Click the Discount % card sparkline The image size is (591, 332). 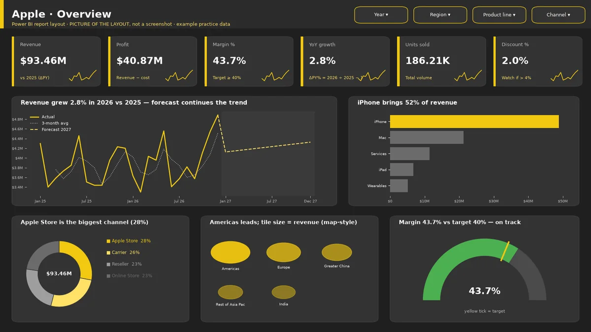pyautogui.click(x=564, y=76)
